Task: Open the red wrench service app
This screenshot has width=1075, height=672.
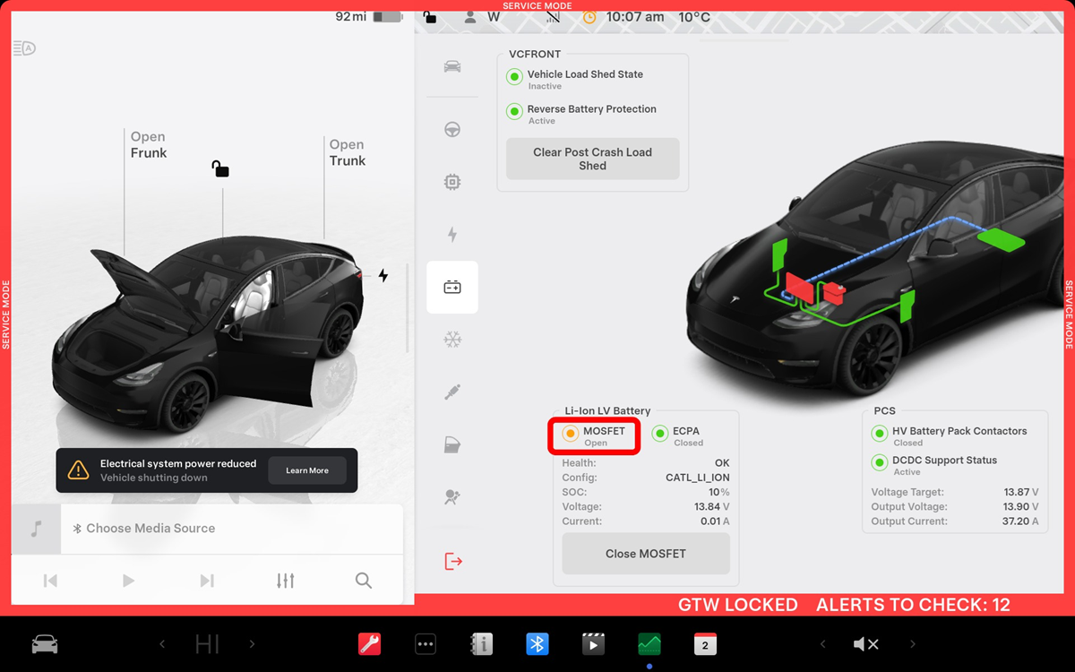Action: [369, 644]
